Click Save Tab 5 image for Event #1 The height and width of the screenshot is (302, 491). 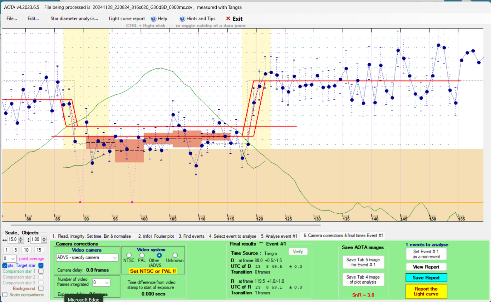(363, 262)
